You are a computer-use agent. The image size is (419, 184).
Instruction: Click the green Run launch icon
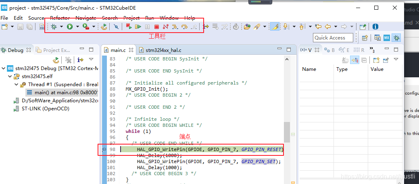click(x=70, y=27)
